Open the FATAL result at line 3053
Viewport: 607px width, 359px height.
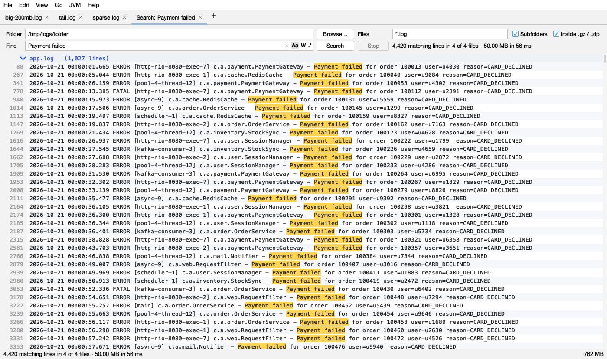(x=302, y=289)
